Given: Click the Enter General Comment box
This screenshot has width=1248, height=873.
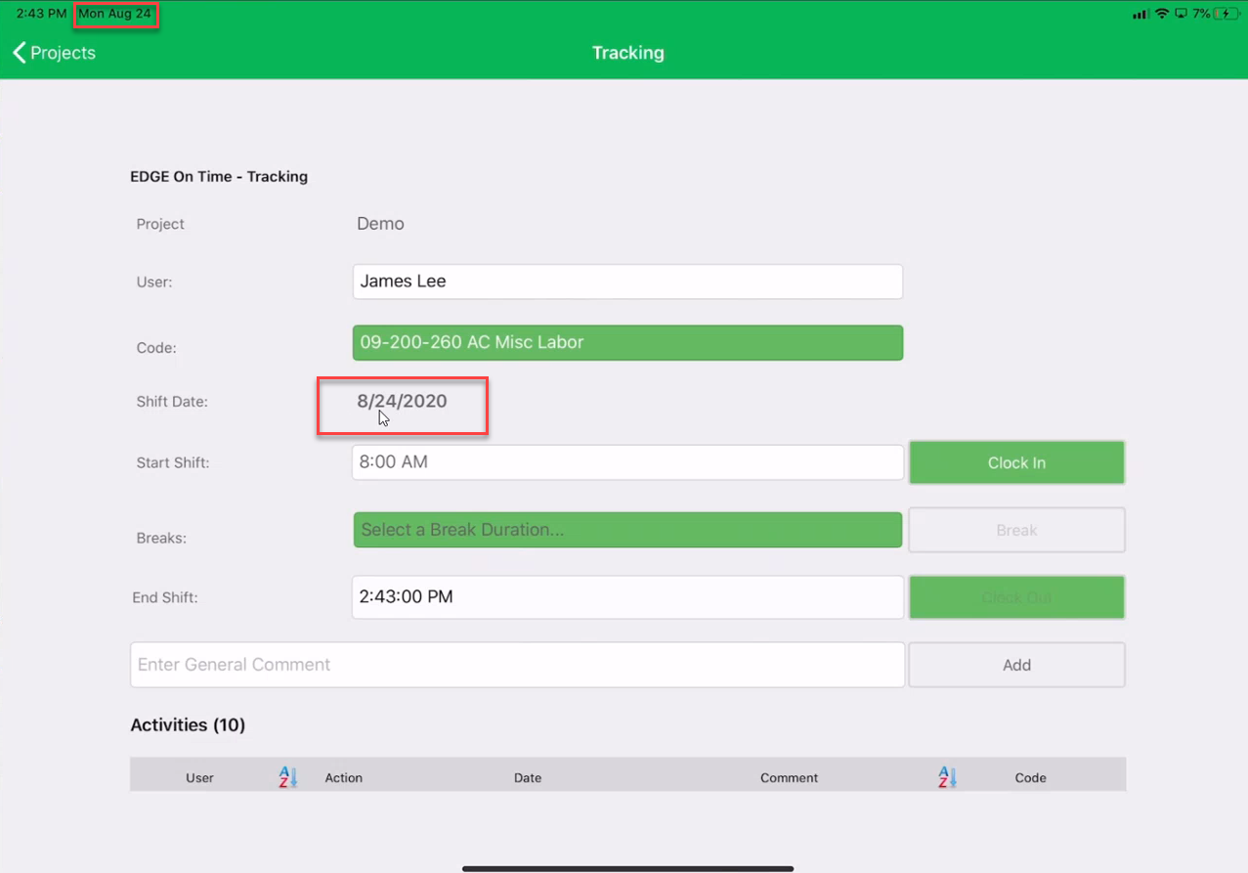Looking at the screenshot, I should pos(517,665).
